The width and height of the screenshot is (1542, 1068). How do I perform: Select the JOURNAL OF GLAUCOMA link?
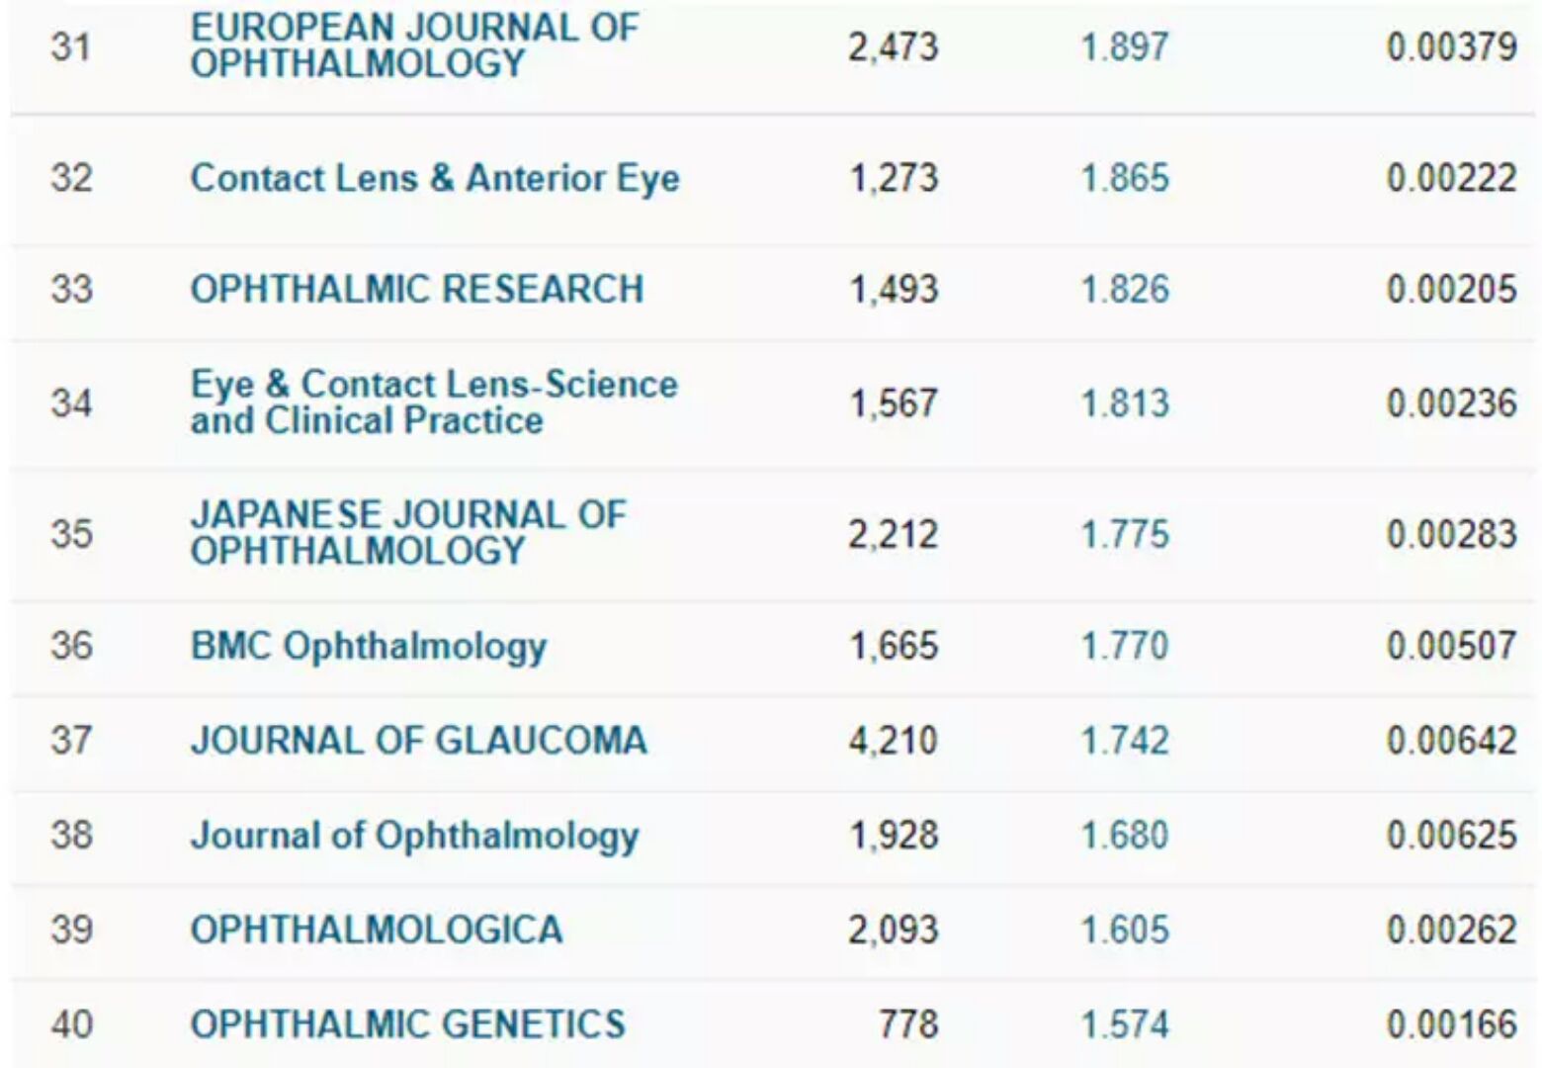418,741
